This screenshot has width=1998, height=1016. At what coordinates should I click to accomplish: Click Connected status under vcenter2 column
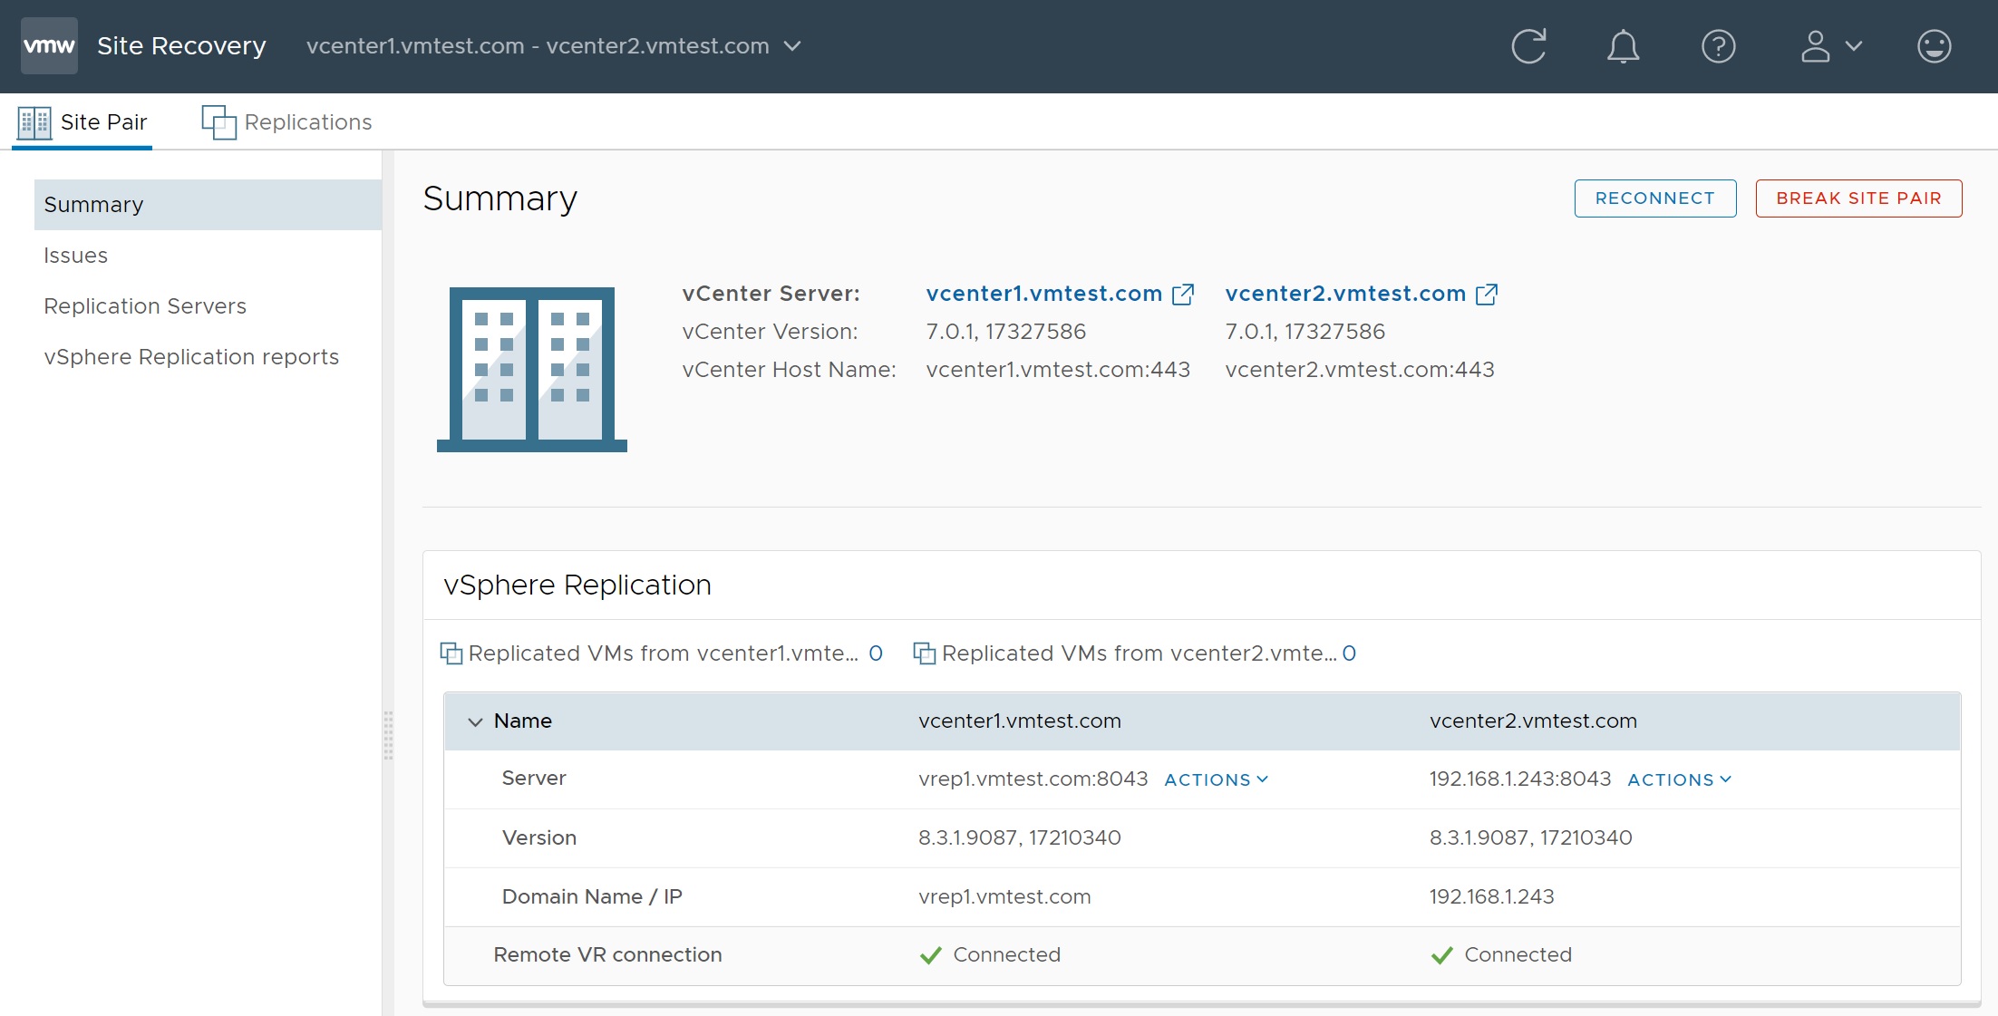coord(1501,955)
